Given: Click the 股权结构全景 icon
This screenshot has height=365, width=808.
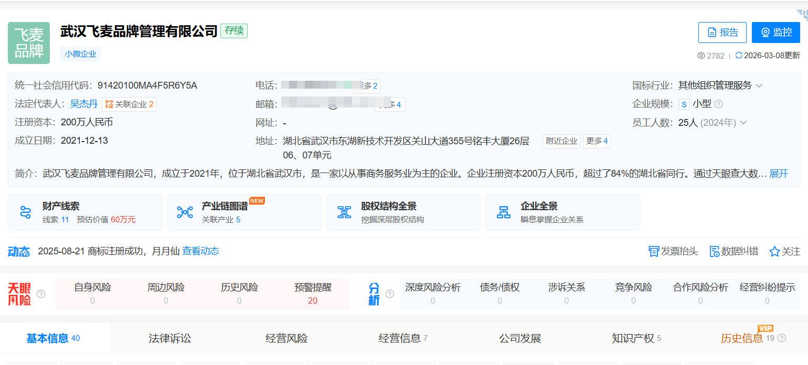Looking at the screenshot, I should point(344,212).
